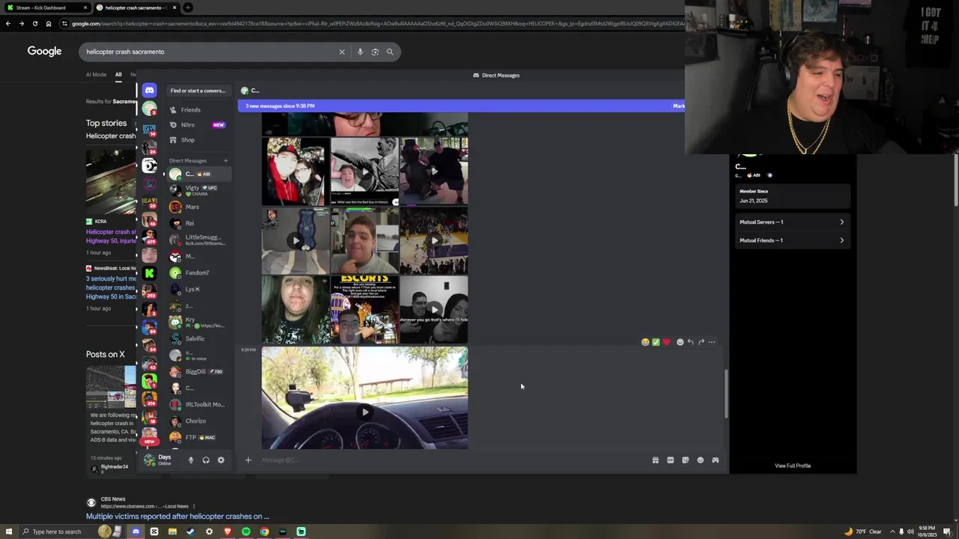The width and height of the screenshot is (959, 539).
Task: Open Multiple victims reported CBS News link
Action: 178,517
